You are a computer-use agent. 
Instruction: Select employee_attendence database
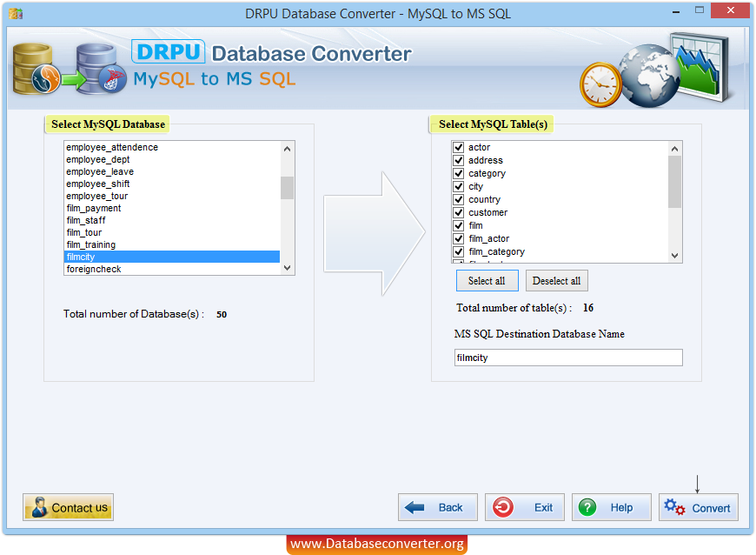[x=172, y=147]
